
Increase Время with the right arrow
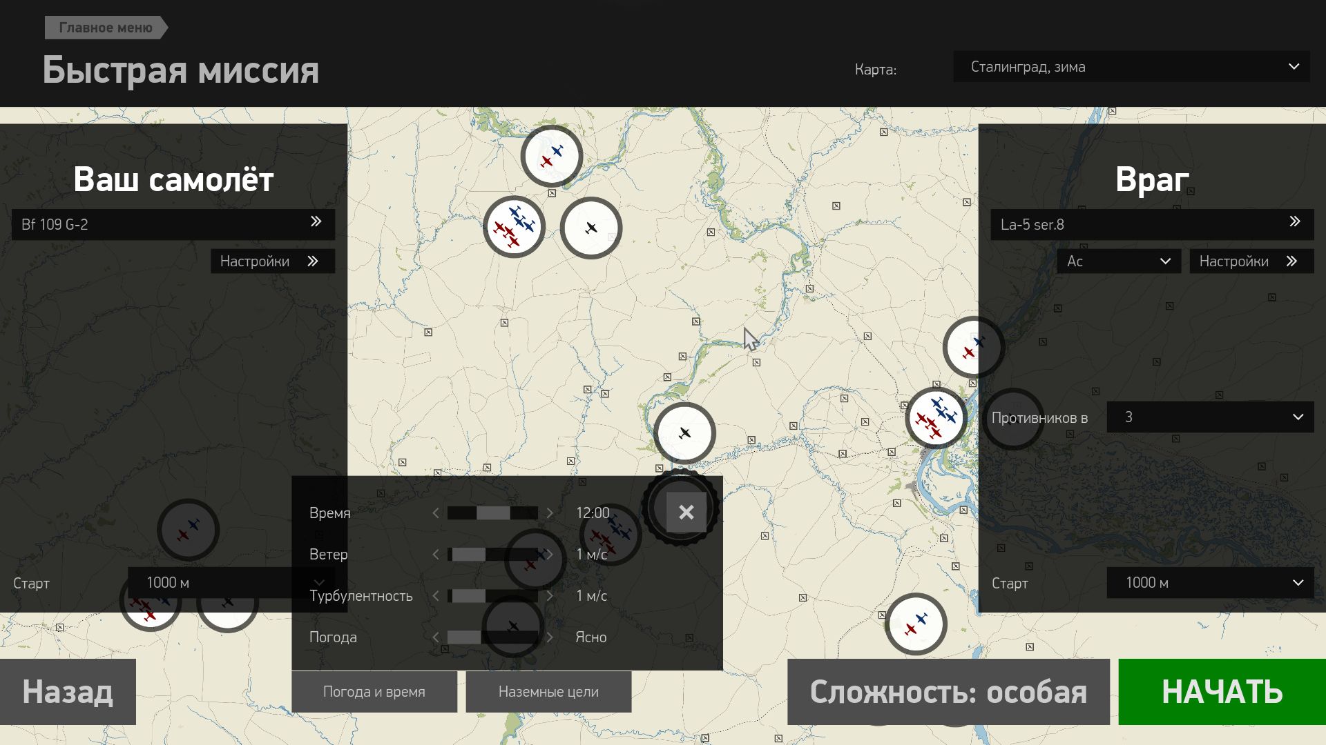coord(550,513)
